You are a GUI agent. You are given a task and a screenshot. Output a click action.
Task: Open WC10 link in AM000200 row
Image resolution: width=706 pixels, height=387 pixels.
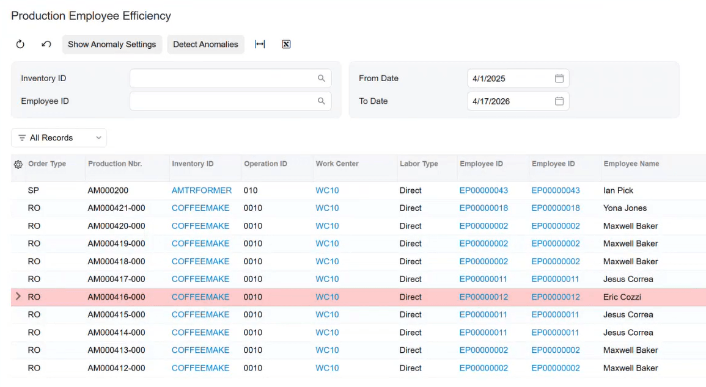tap(328, 190)
